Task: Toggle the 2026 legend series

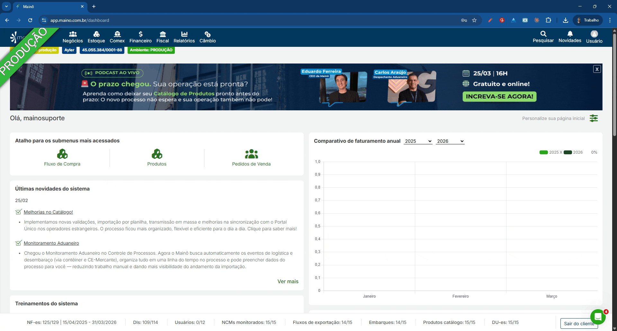Action: [568, 152]
